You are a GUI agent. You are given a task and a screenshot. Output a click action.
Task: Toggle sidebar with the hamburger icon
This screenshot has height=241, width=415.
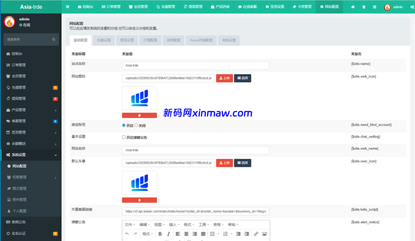point(68,7)
